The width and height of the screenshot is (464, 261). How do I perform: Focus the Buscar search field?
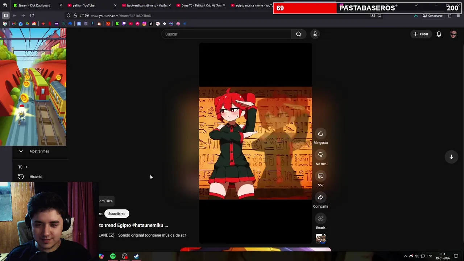click(226, 34)
